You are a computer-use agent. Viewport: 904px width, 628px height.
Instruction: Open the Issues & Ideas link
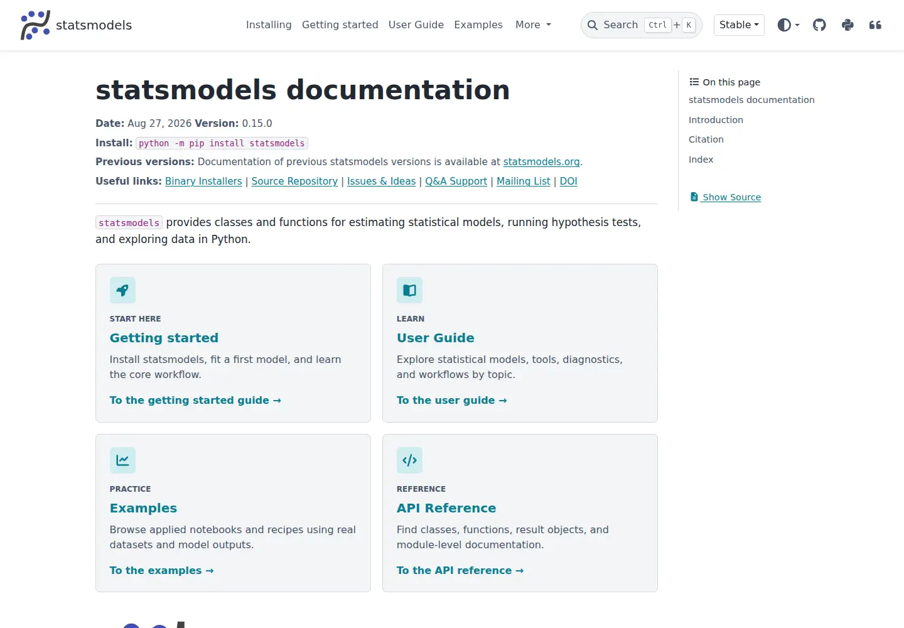[381, 181]
